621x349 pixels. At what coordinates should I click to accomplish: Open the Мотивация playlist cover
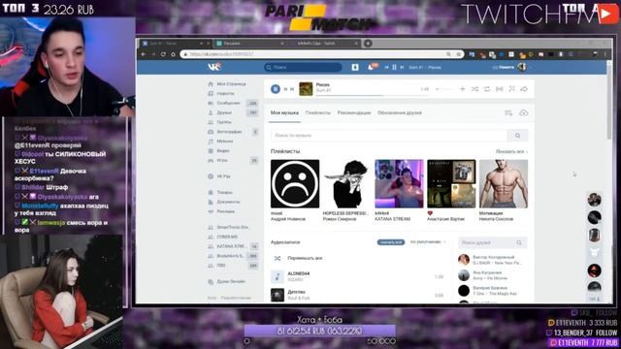click(504, 183)
